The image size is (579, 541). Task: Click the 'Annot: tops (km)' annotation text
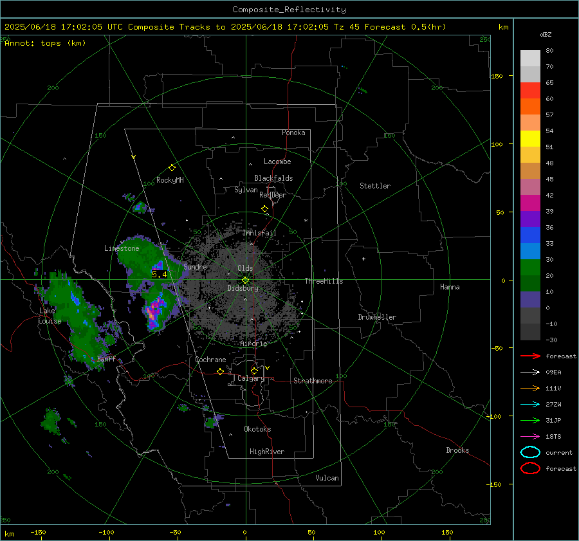[45, 43]
